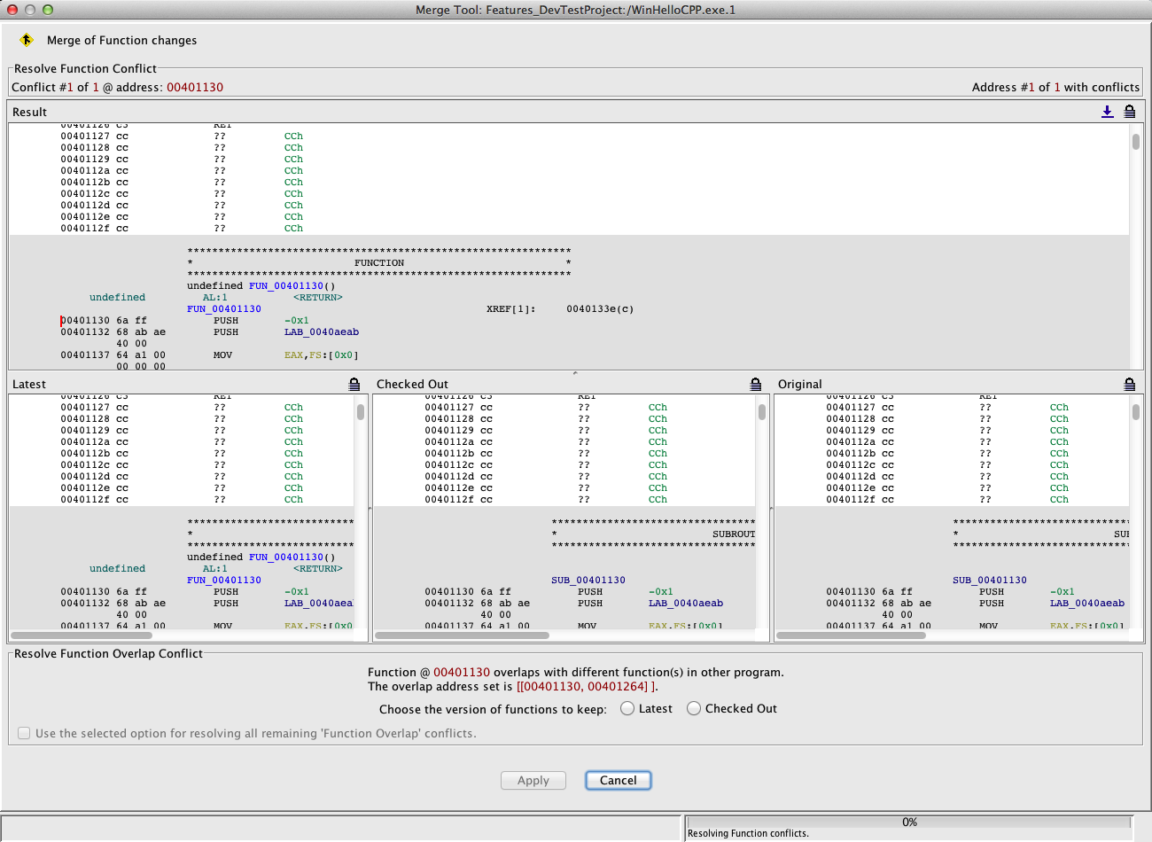Click LAB_0040aeab label in Result listing
This screenshot has height=842, width=1152.
322,332
